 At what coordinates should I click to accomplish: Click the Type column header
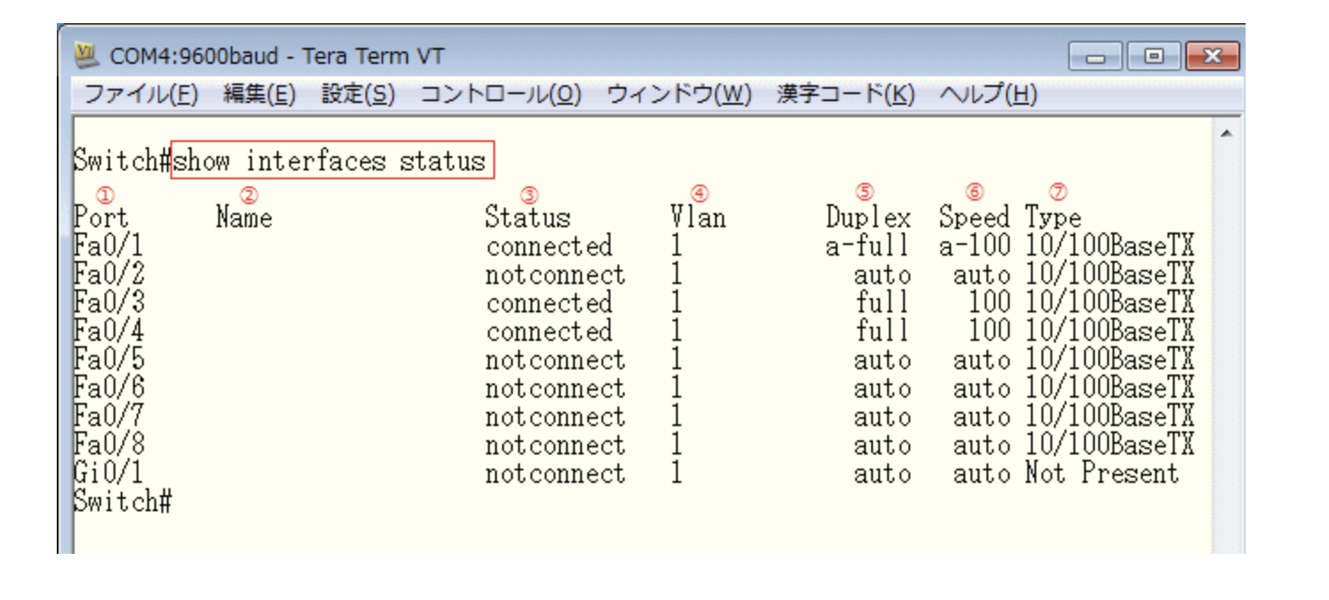pyautogui.click(x=1053, y=217)
